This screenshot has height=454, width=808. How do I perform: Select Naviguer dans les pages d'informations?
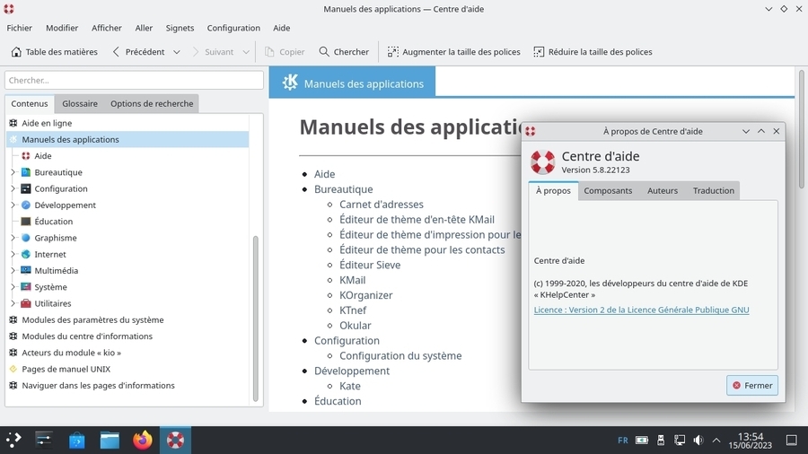99,386
